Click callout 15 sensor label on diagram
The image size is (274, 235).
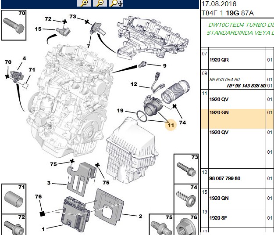point(38,29)
